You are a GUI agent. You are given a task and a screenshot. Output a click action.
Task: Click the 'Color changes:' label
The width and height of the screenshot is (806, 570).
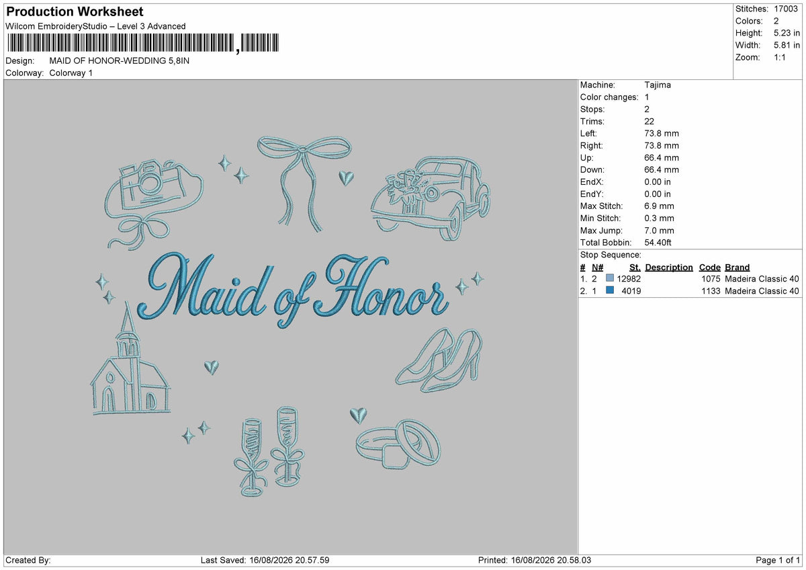pos(609,97)
